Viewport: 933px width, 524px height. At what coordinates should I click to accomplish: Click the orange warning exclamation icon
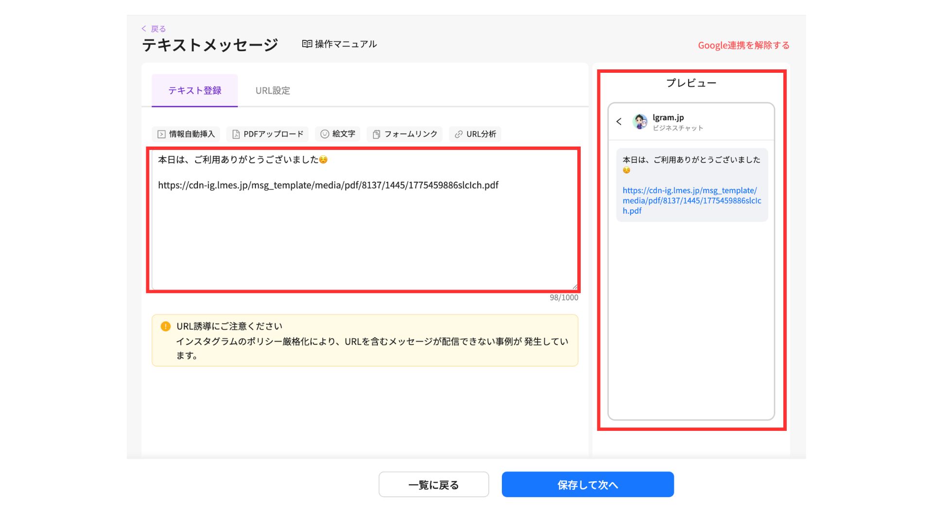(x=165, y=327)
